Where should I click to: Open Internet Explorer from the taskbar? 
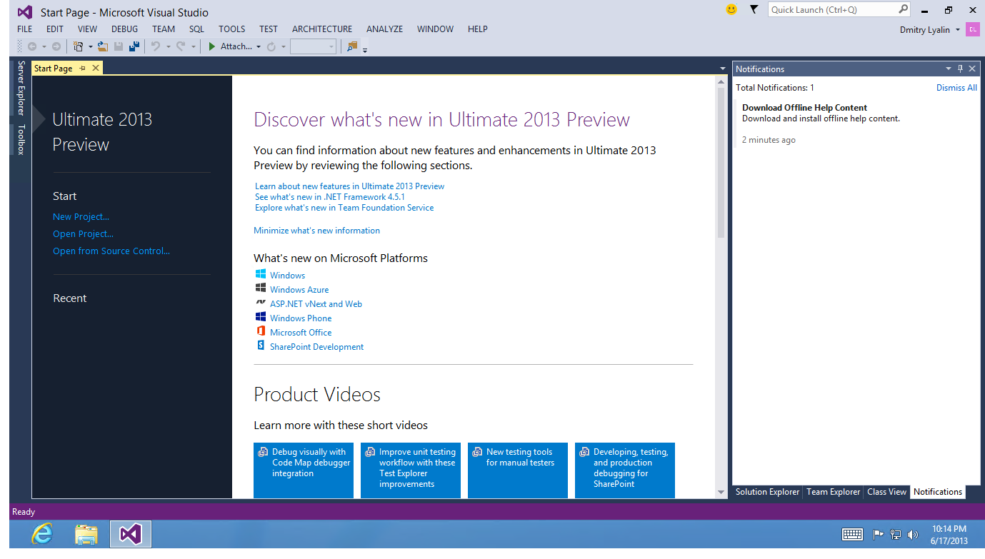pyautogui.click(x=42, y=534)
